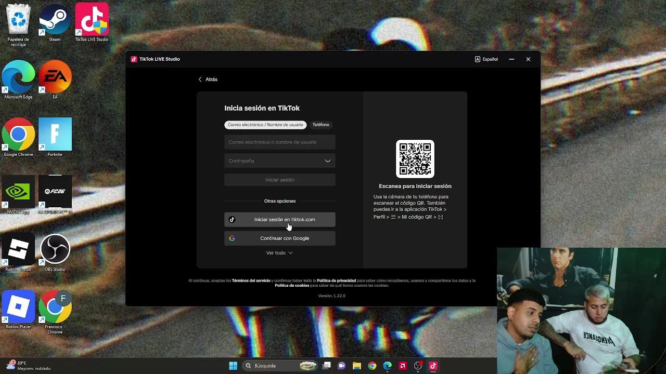
Task: Click the Iniciar sesión button
Action: click(x=280, y=180)
